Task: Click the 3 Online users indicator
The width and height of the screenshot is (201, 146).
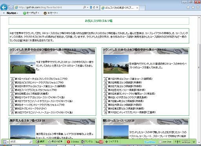Action: [x=73, y=142]
